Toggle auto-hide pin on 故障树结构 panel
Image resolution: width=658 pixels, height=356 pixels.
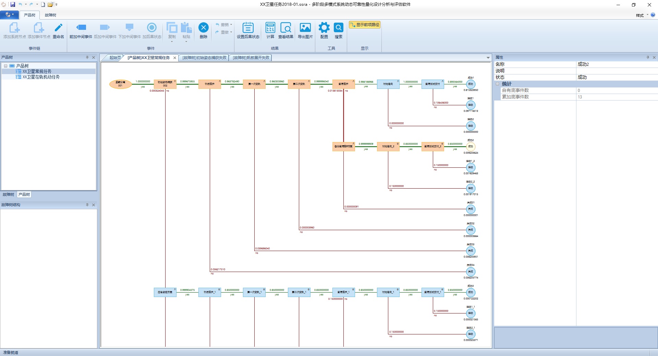(x=87, y=205)
